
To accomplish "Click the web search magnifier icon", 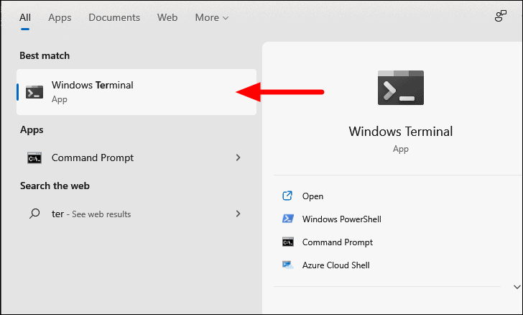I will click(34, 214).
